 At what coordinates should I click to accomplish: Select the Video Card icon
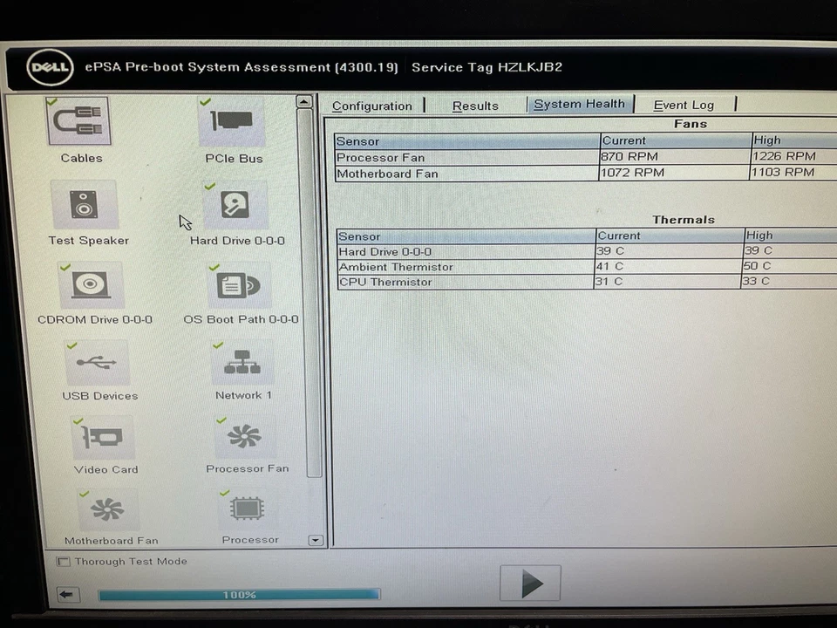click(x=105, y=436)
